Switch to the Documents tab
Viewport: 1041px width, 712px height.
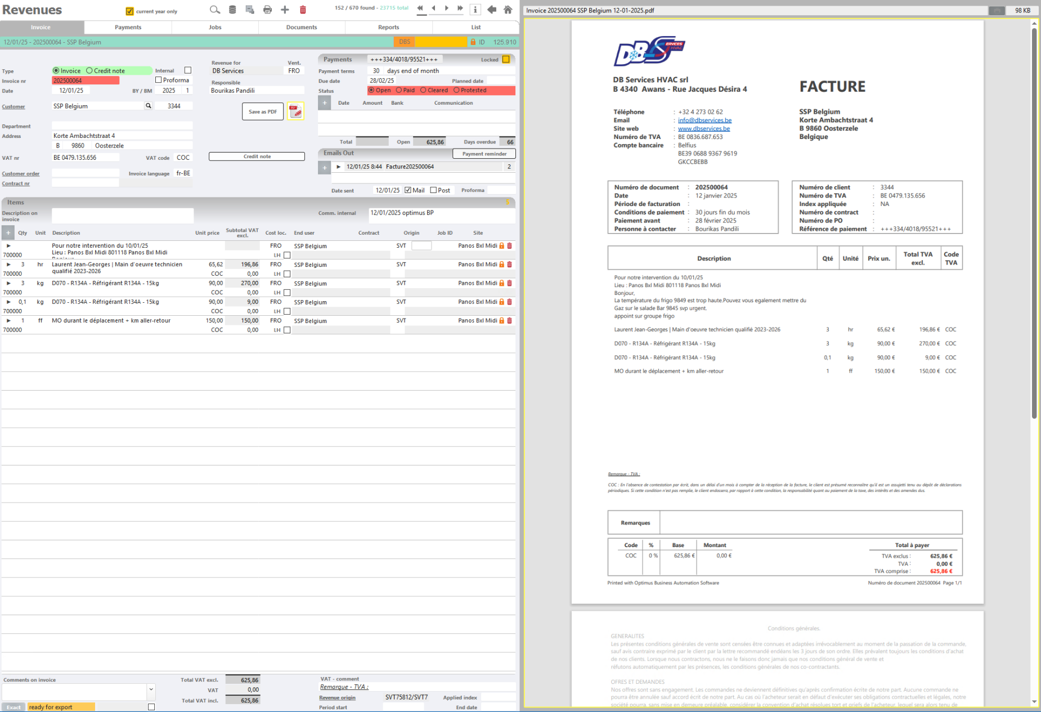coord(302,27)
